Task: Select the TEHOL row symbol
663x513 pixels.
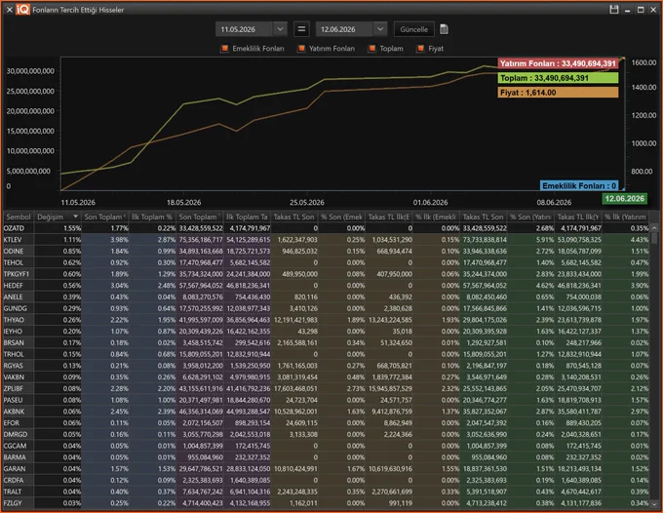Action: [14, 262]
